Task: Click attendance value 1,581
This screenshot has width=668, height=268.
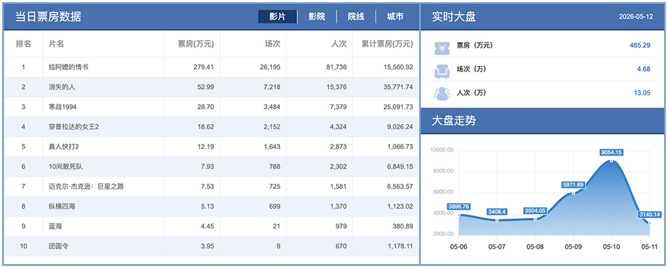Action: point(338,186)
